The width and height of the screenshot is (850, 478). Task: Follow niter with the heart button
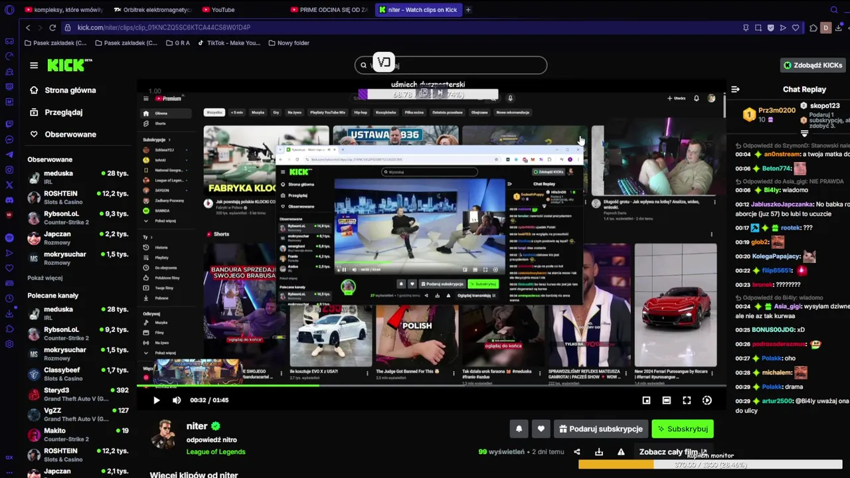pos(541,429)
